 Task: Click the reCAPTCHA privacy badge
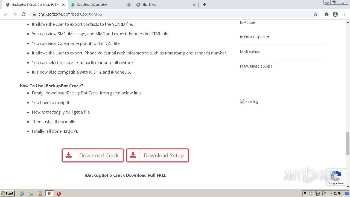point(336,177)
